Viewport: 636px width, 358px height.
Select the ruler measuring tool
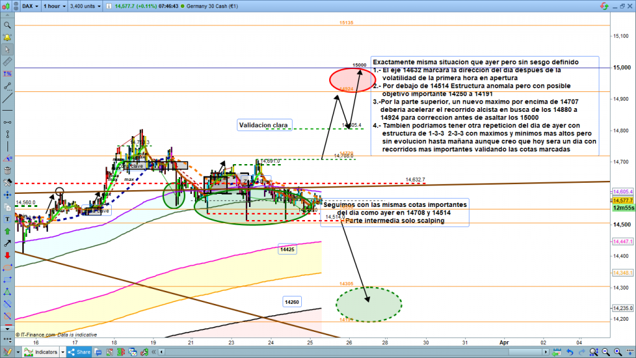[x=7, y=62]
